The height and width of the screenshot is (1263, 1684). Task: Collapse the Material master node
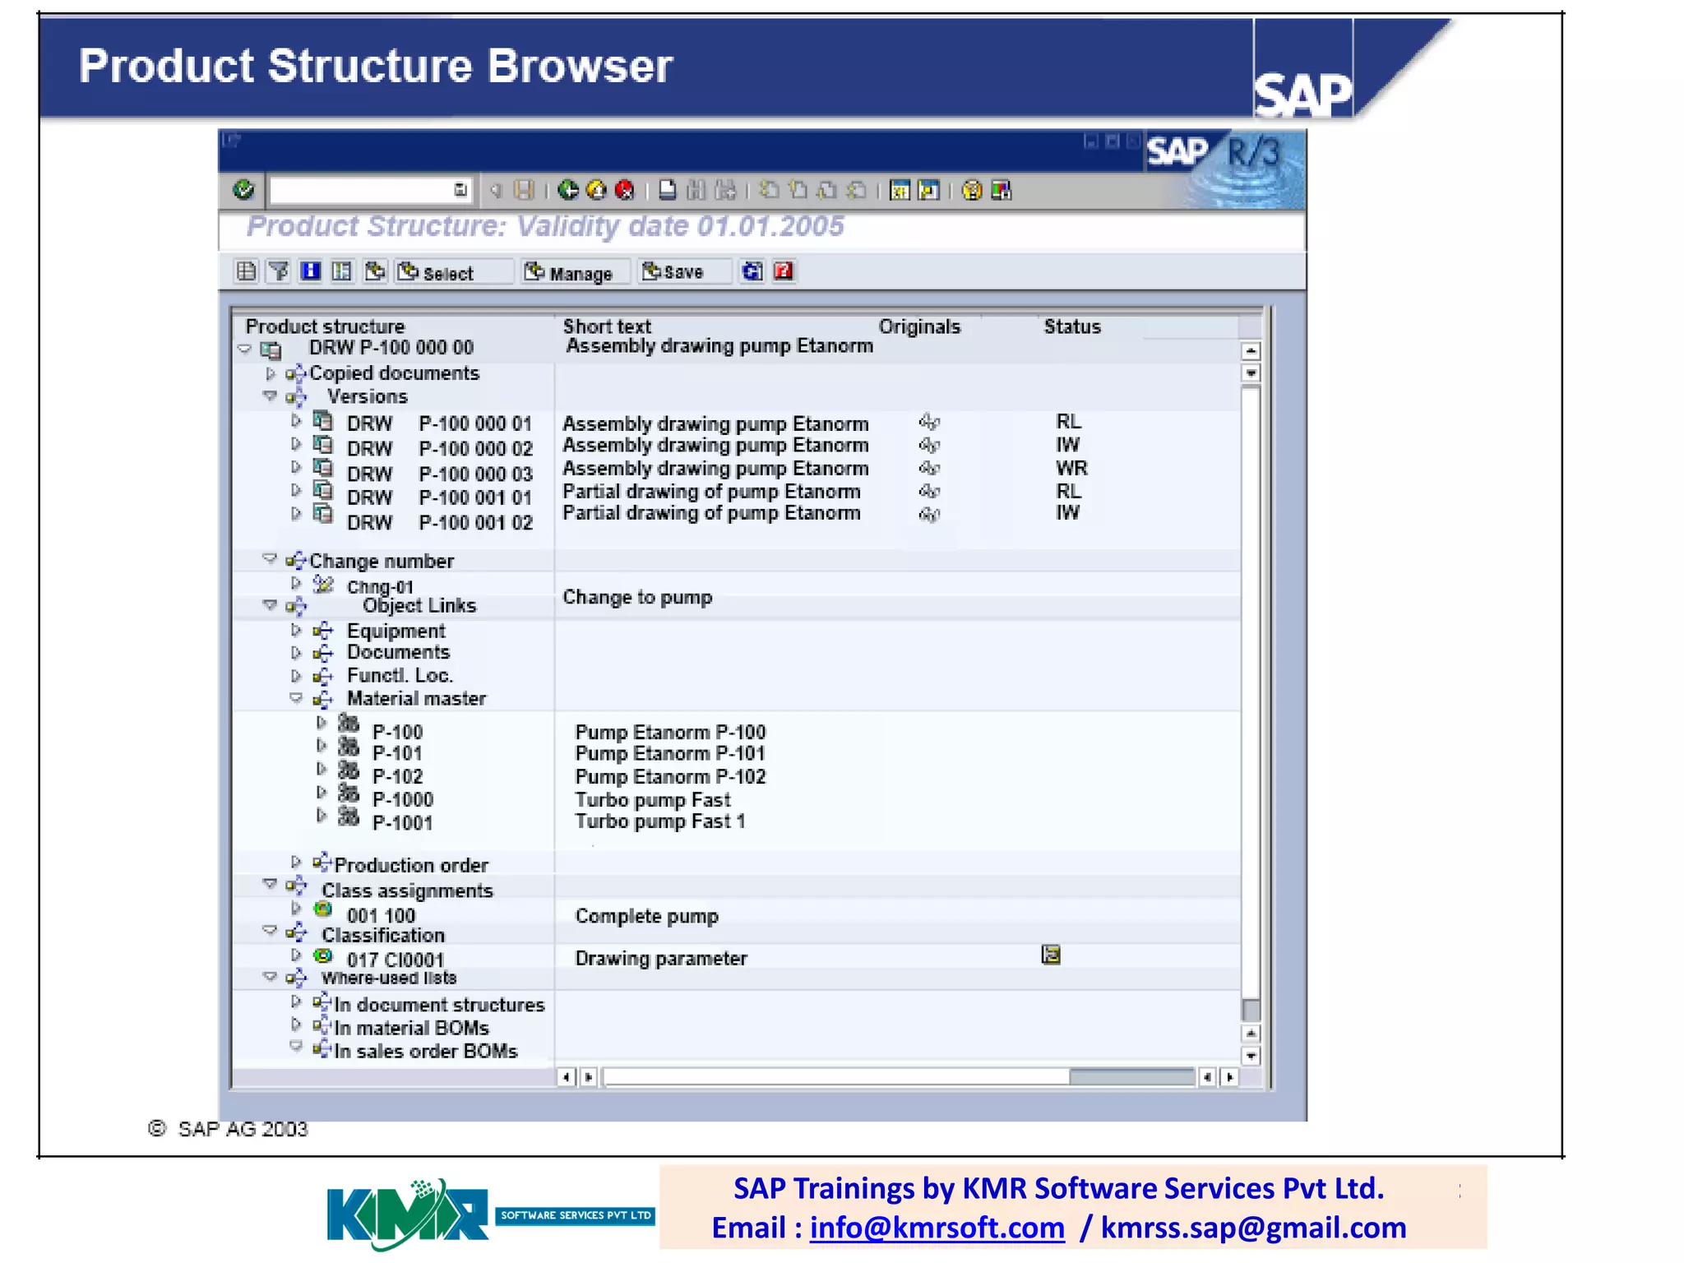(x=296, y=697)
